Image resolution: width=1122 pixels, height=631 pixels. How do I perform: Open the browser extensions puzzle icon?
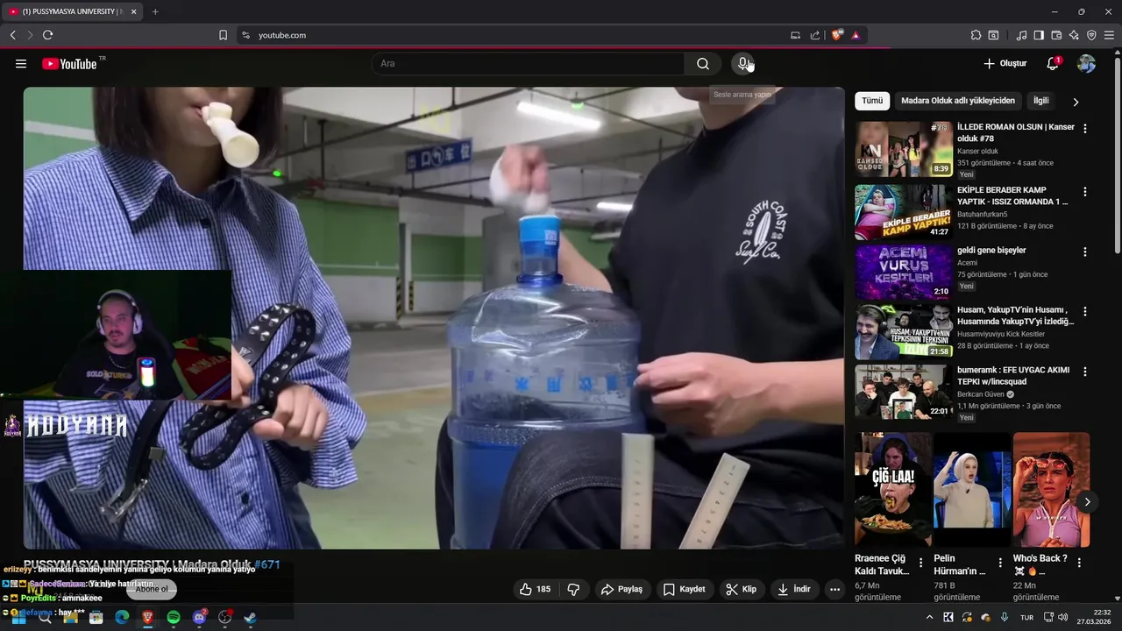point(976,35)
